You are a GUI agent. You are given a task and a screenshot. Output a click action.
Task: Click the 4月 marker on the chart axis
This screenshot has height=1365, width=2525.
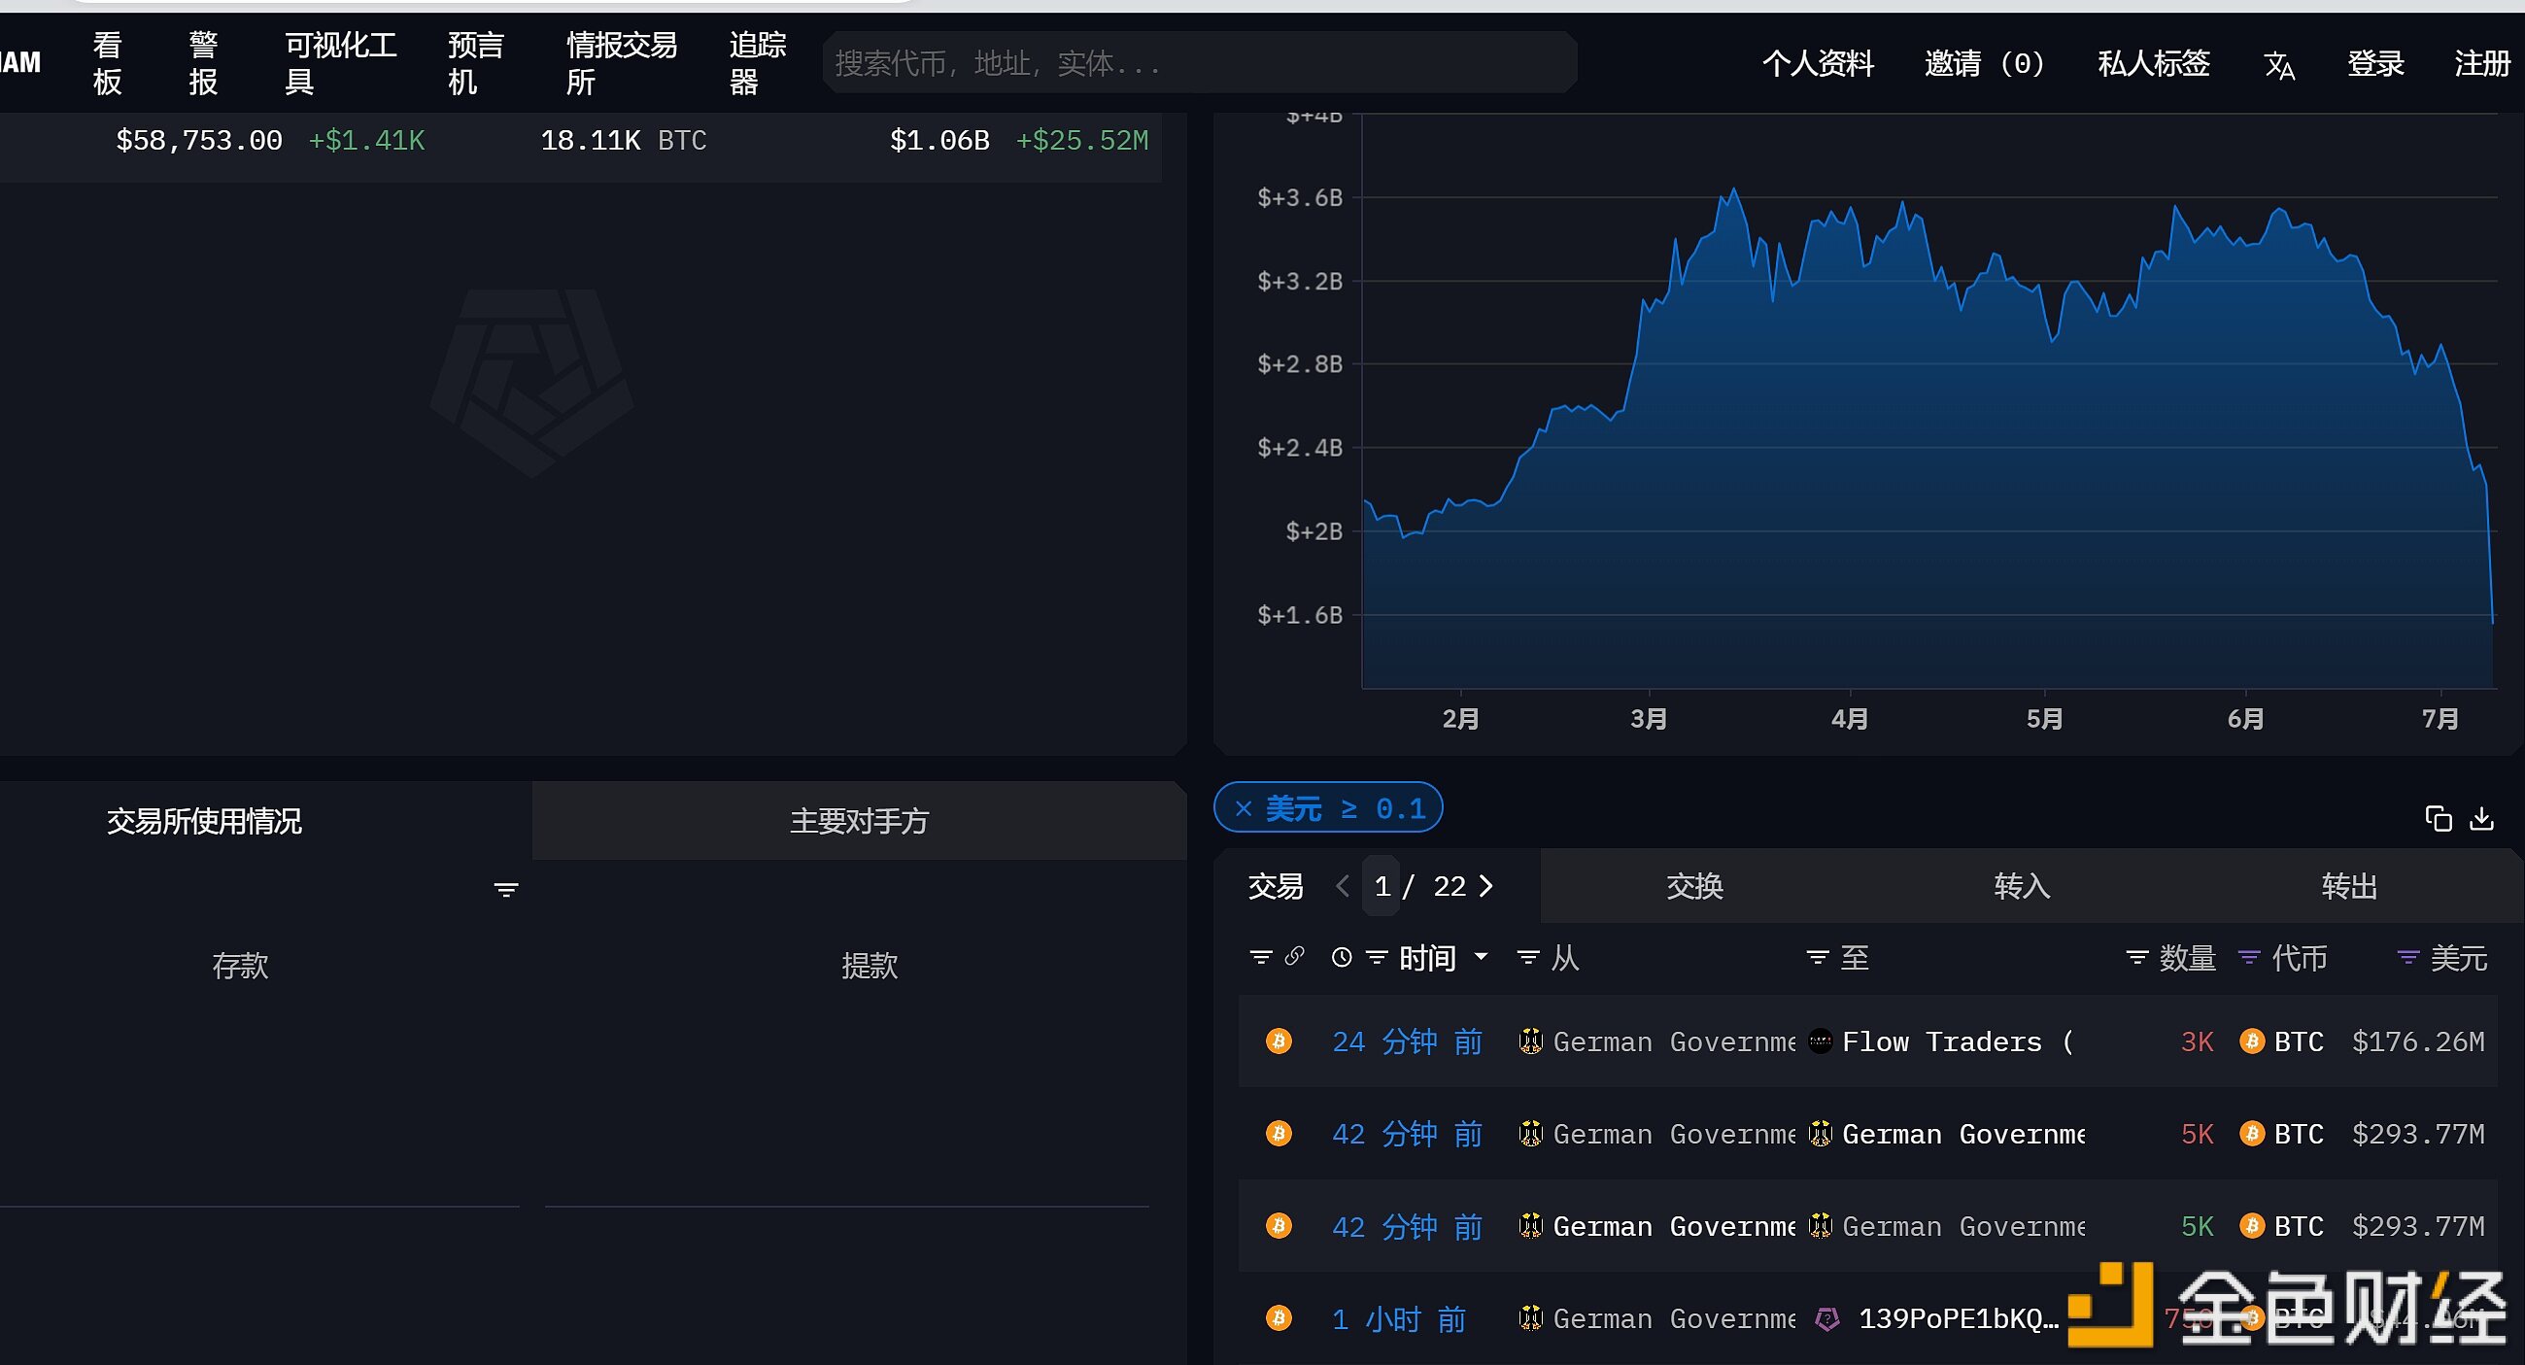click(x=1850, y=718)
